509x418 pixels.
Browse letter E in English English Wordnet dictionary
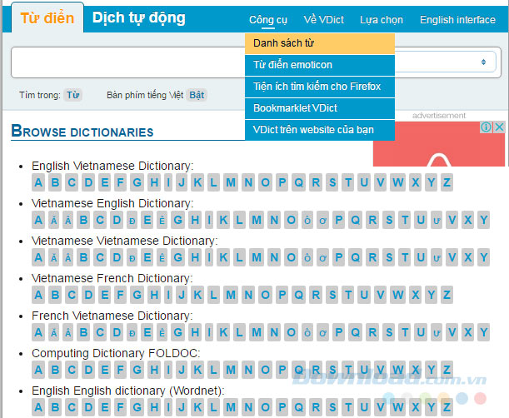click(104, 407)
